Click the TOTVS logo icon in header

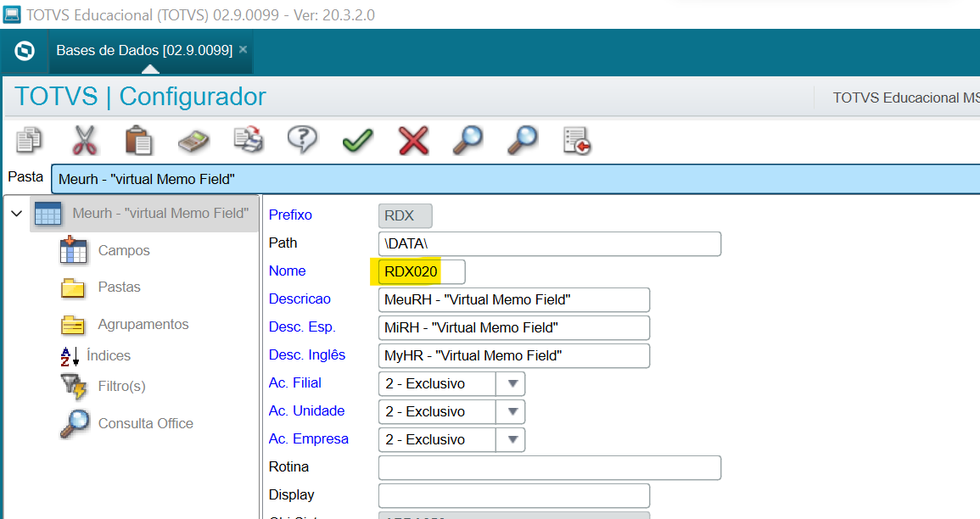point(25,51)
